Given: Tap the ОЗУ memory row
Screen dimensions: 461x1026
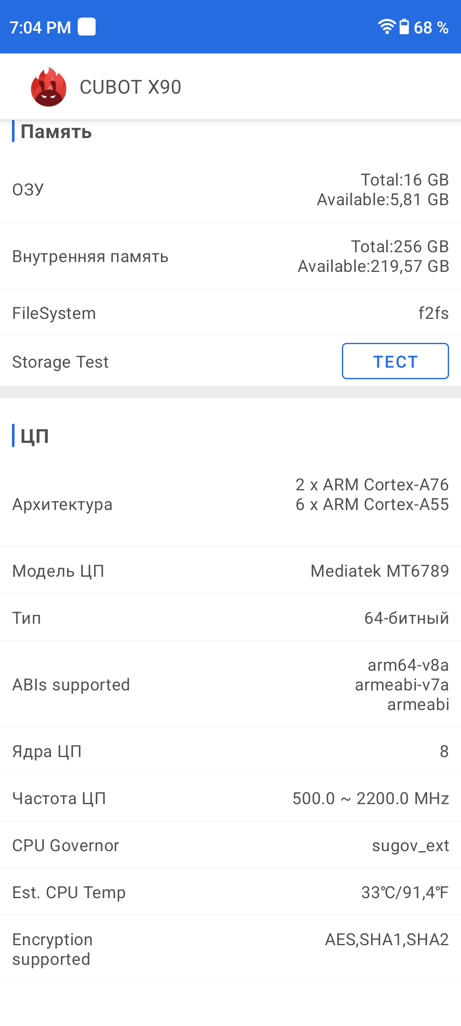Looking at the screenshot, I should coord(230,190).
